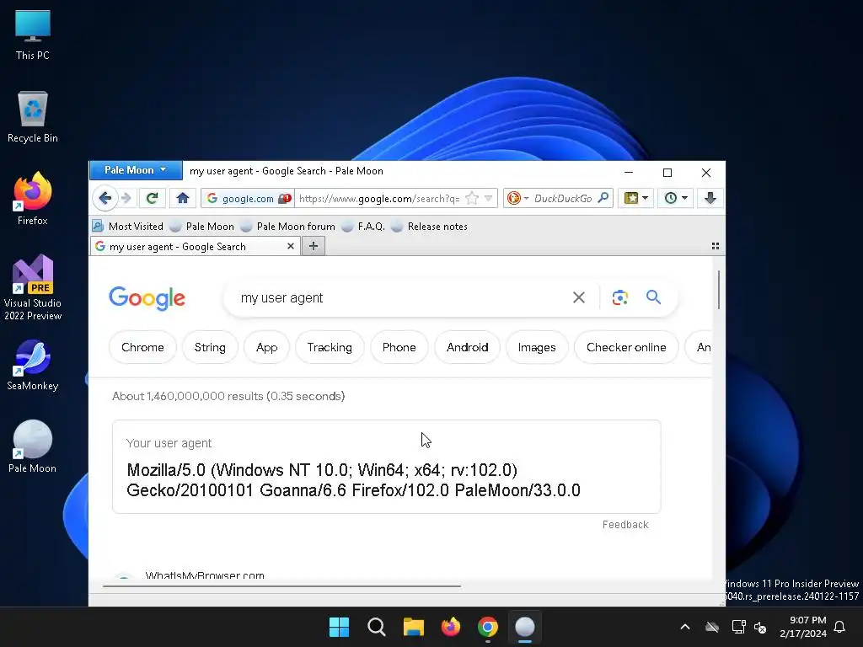863x647 pixels.
Task: Submit search with Google magnifier icon
Action: tap(653, 297)
